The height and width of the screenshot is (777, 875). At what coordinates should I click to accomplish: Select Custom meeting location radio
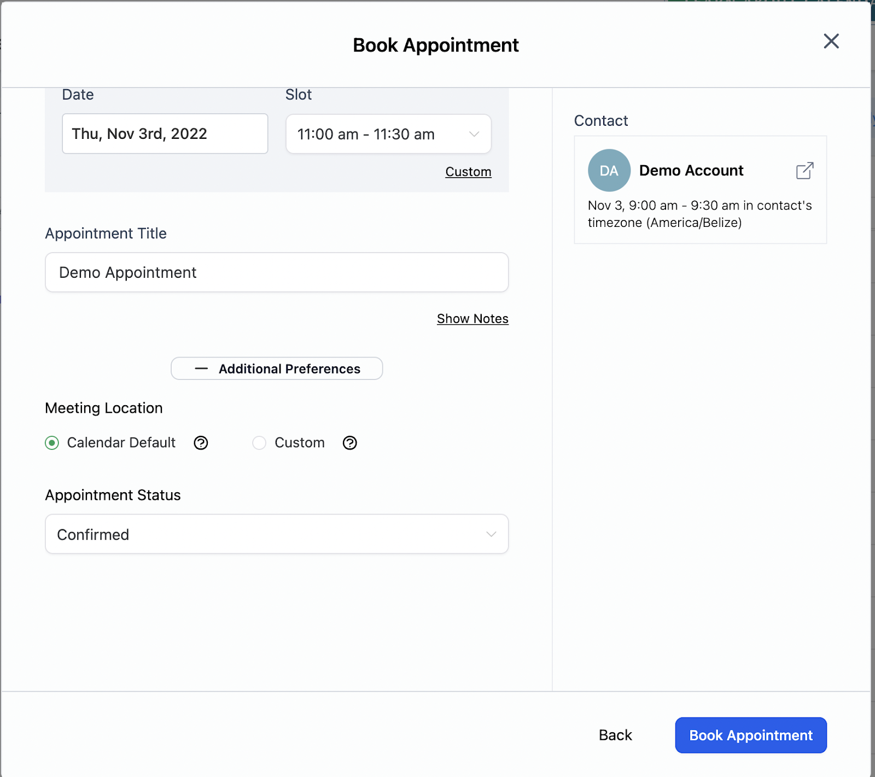coord(259,443)
